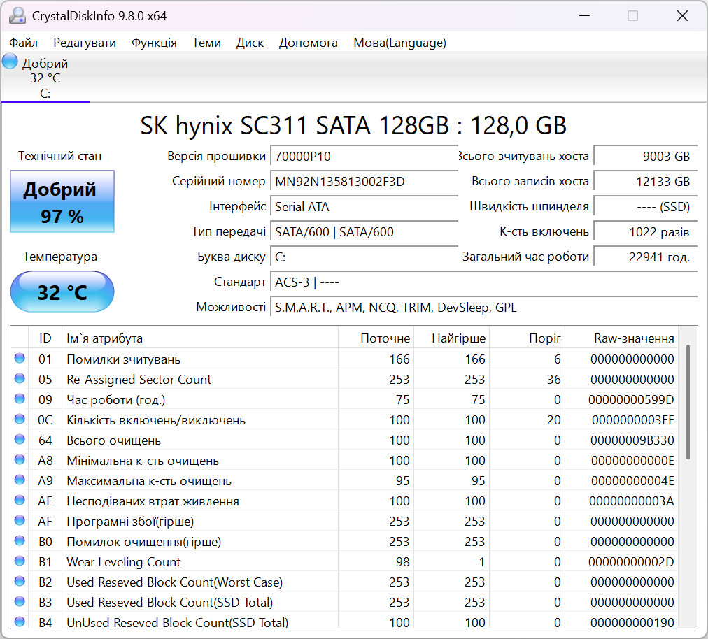Click raw value 00000009B330

(632, 440)
